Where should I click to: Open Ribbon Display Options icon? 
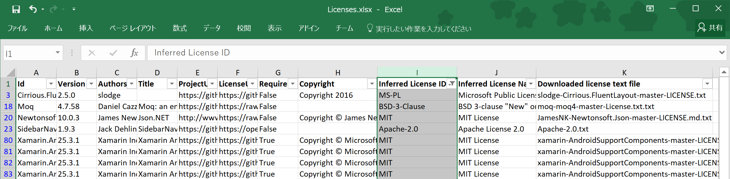click(x=650, y=9)
